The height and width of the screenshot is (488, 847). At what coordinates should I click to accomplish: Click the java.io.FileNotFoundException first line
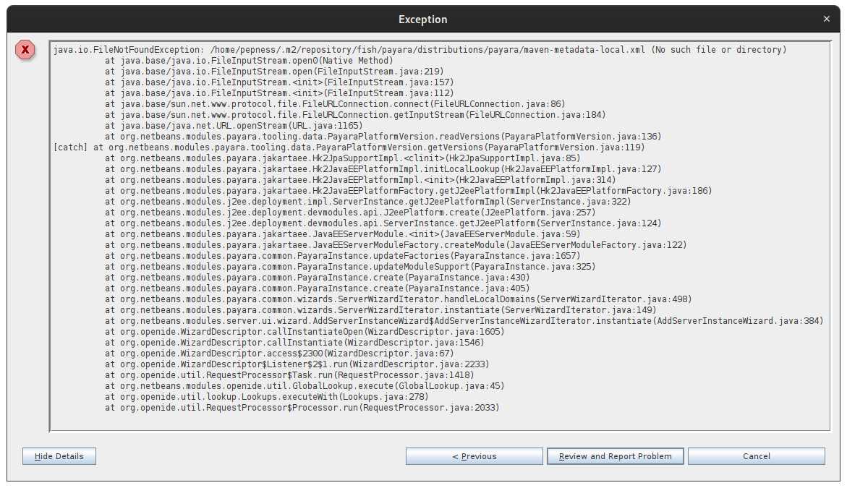[420, 50]
